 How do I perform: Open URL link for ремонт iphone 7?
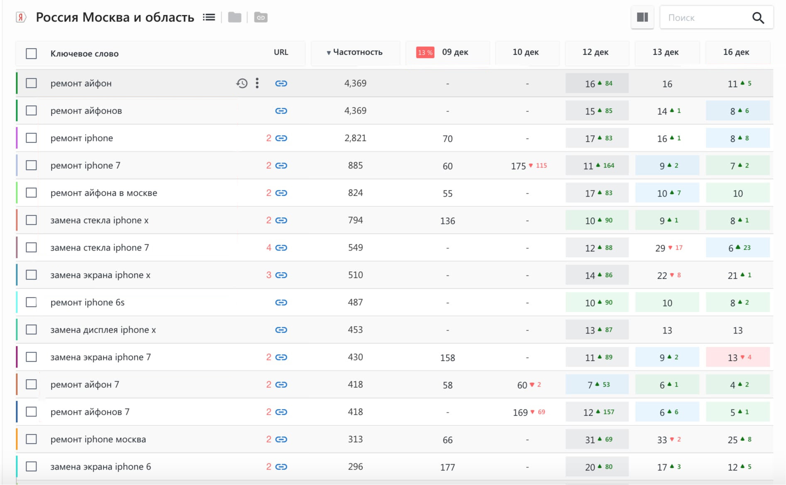pos(281,166)
